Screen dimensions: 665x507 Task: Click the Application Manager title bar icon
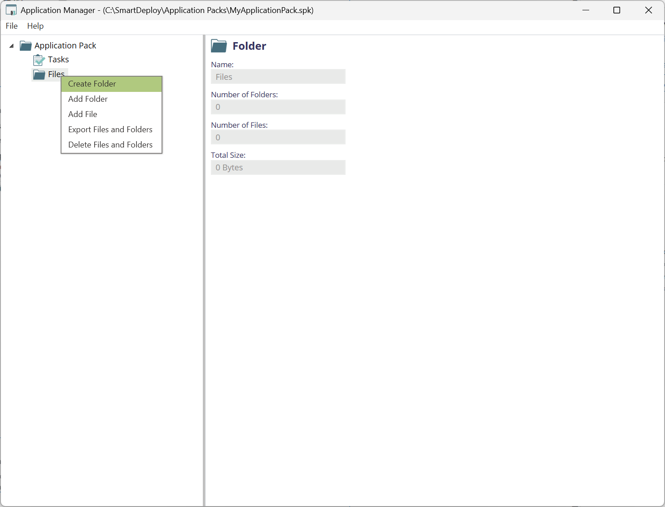click(x=11, y=10)
